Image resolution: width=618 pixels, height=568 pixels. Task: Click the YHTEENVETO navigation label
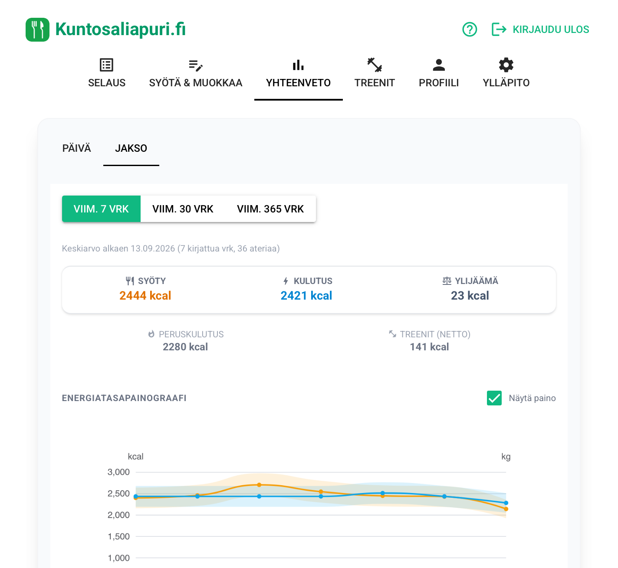tap(298, 83)
